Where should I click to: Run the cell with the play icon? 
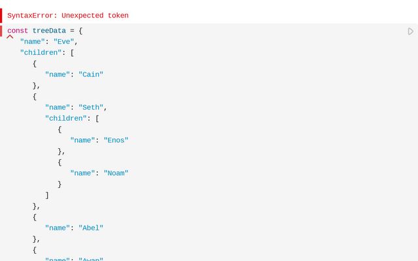pyautogui.click(x=411, y=31)
